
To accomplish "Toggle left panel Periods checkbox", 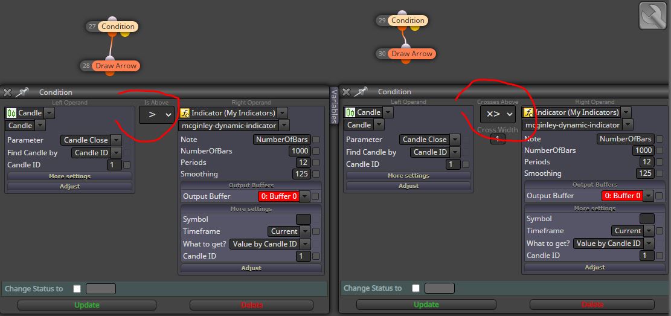I will [316, 163].
